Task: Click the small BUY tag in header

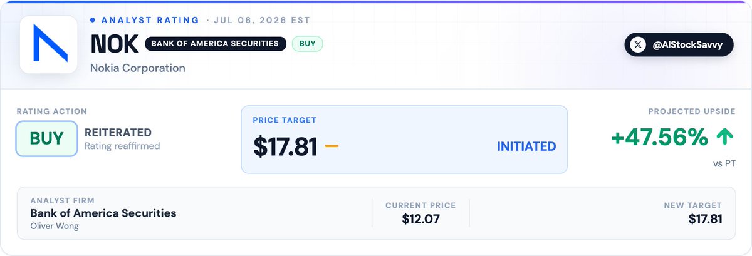Action: coord(307,44)
